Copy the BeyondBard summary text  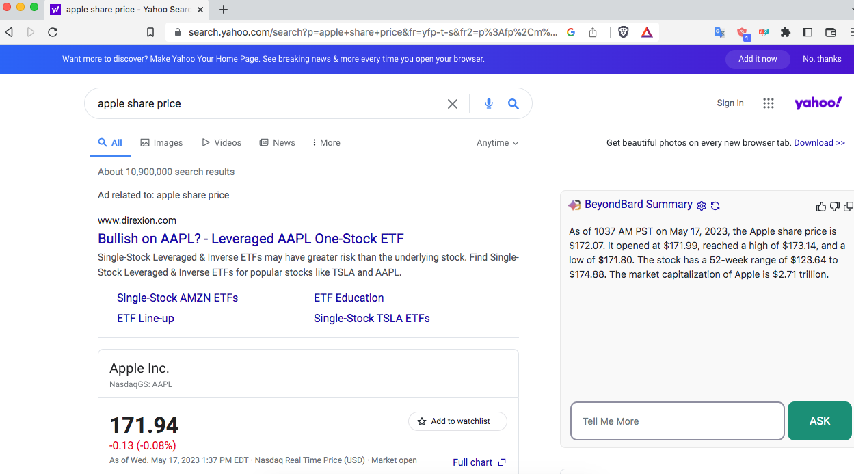point(848,207)
